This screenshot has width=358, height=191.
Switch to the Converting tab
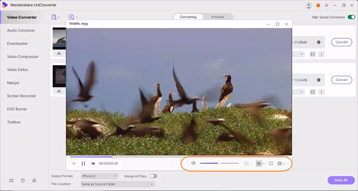coord(188,17)
